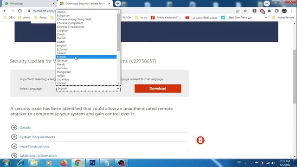Click the red Download button
297x167 pixels.
tap(158, 89)
